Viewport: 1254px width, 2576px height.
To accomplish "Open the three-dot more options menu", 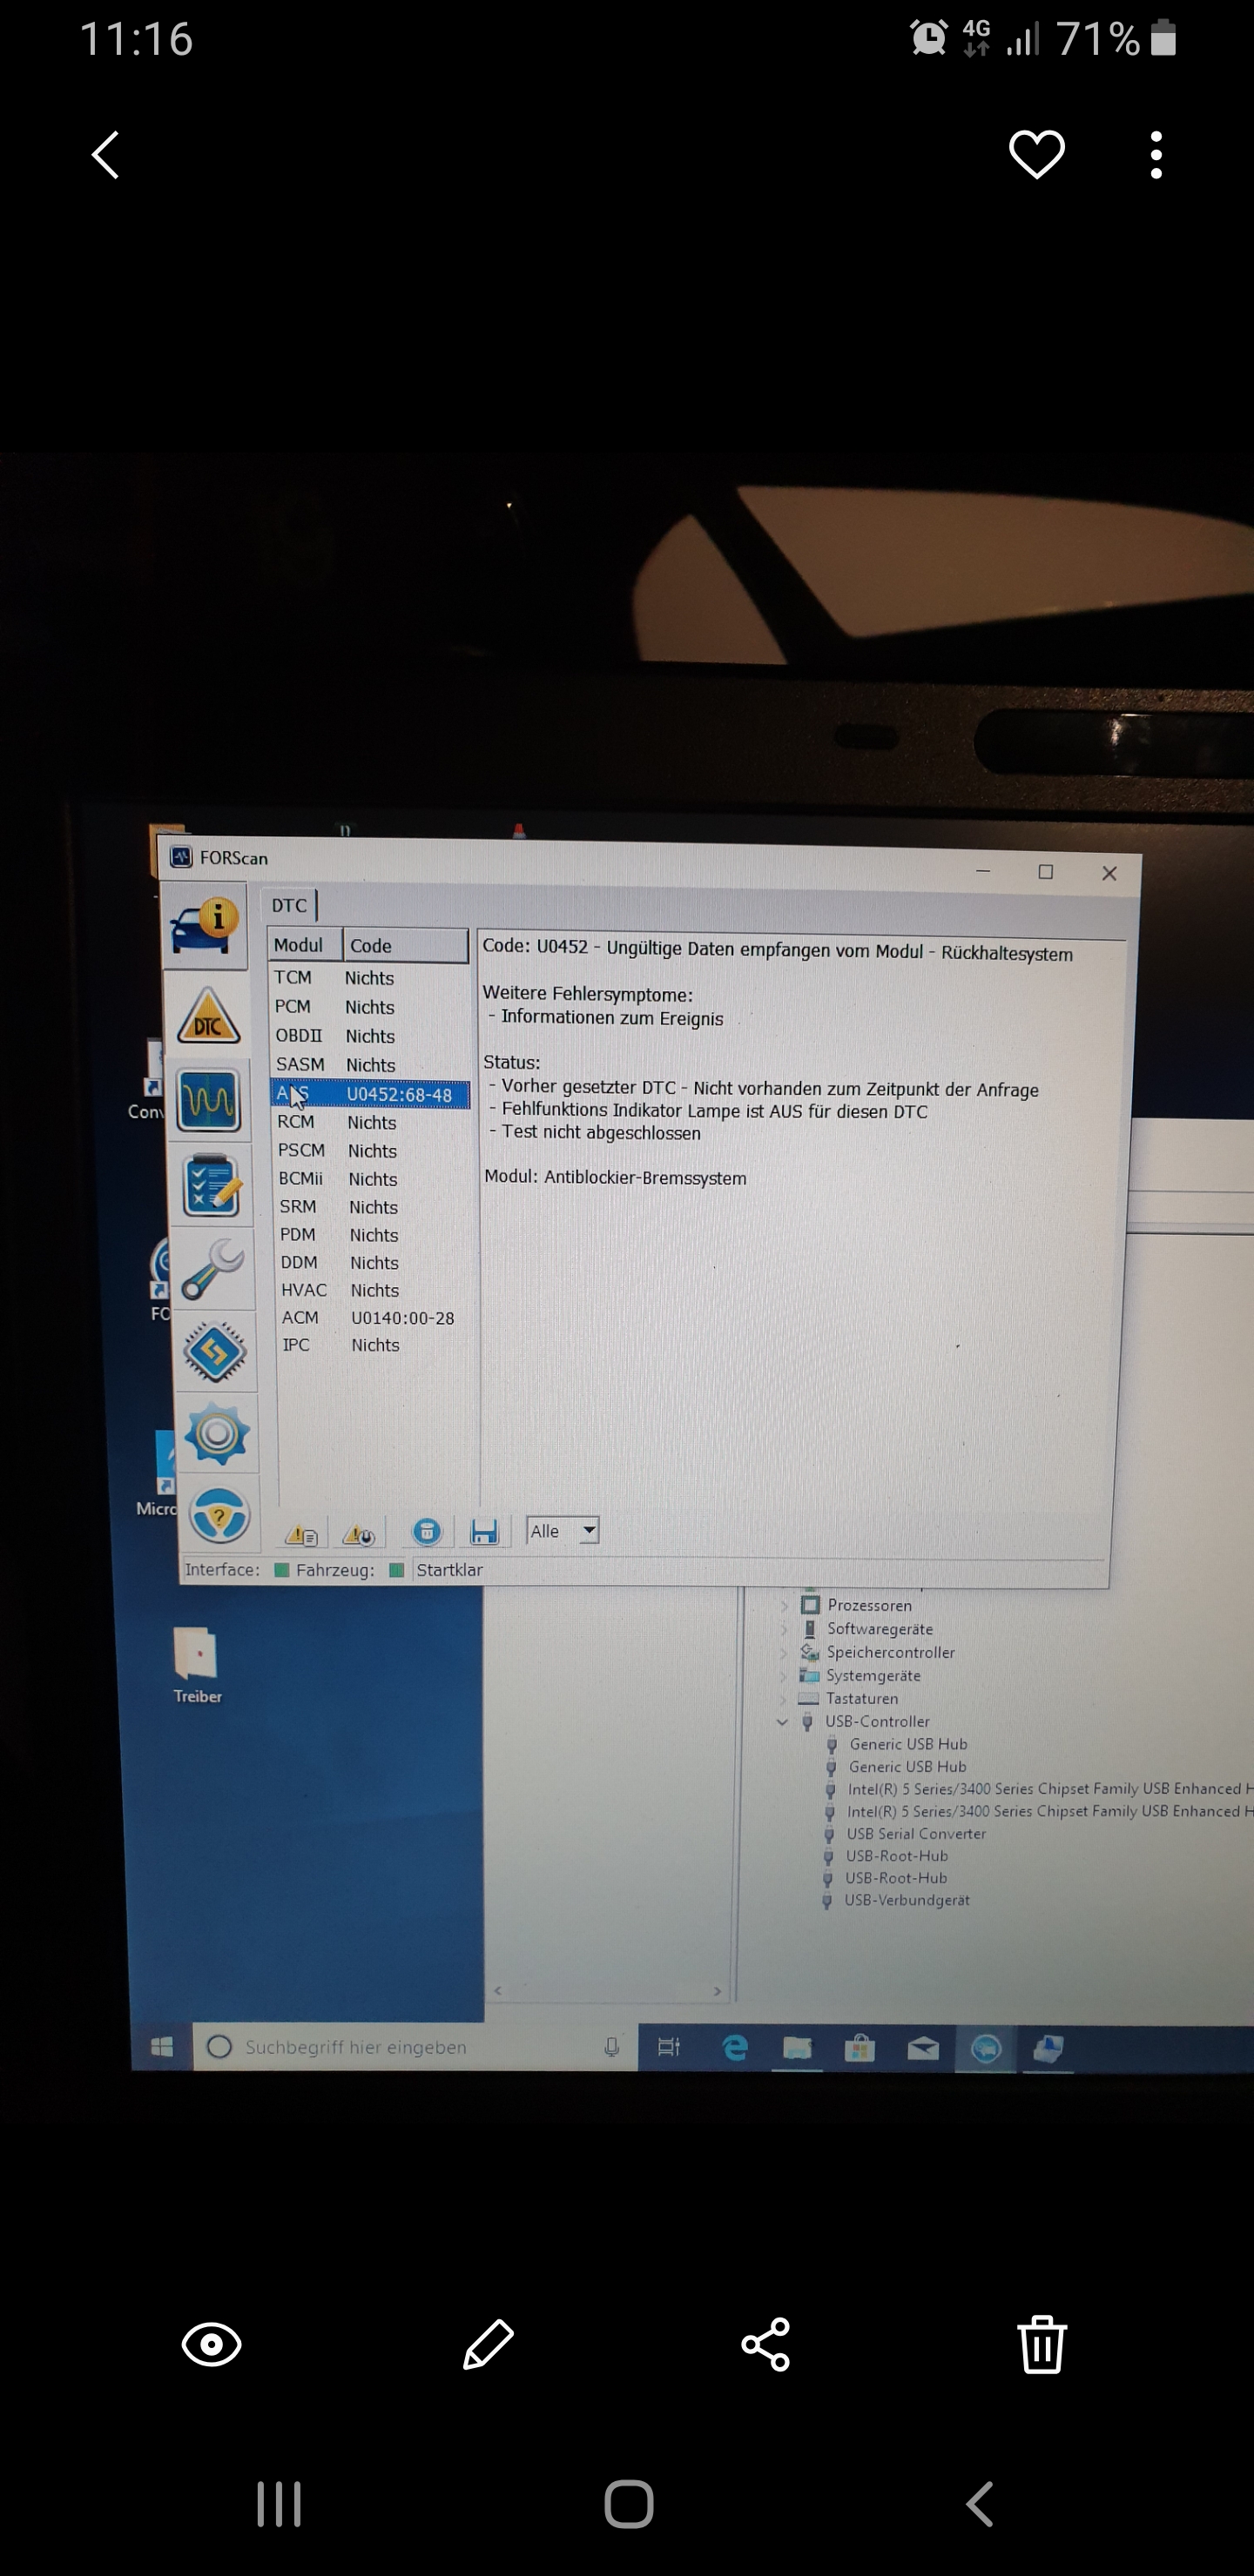I will [1156, 155].
